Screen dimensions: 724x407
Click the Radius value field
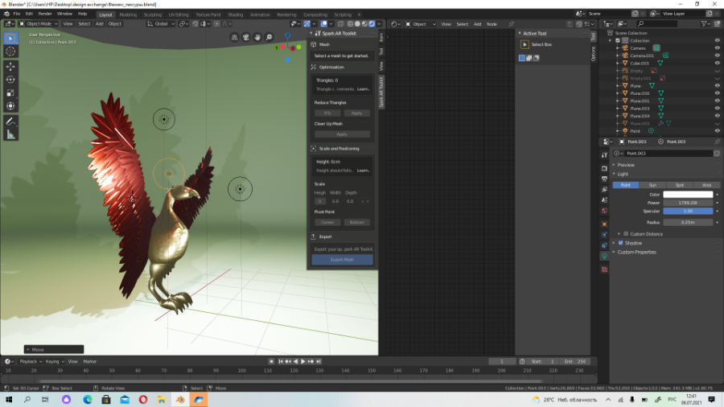tap(688, 223)
